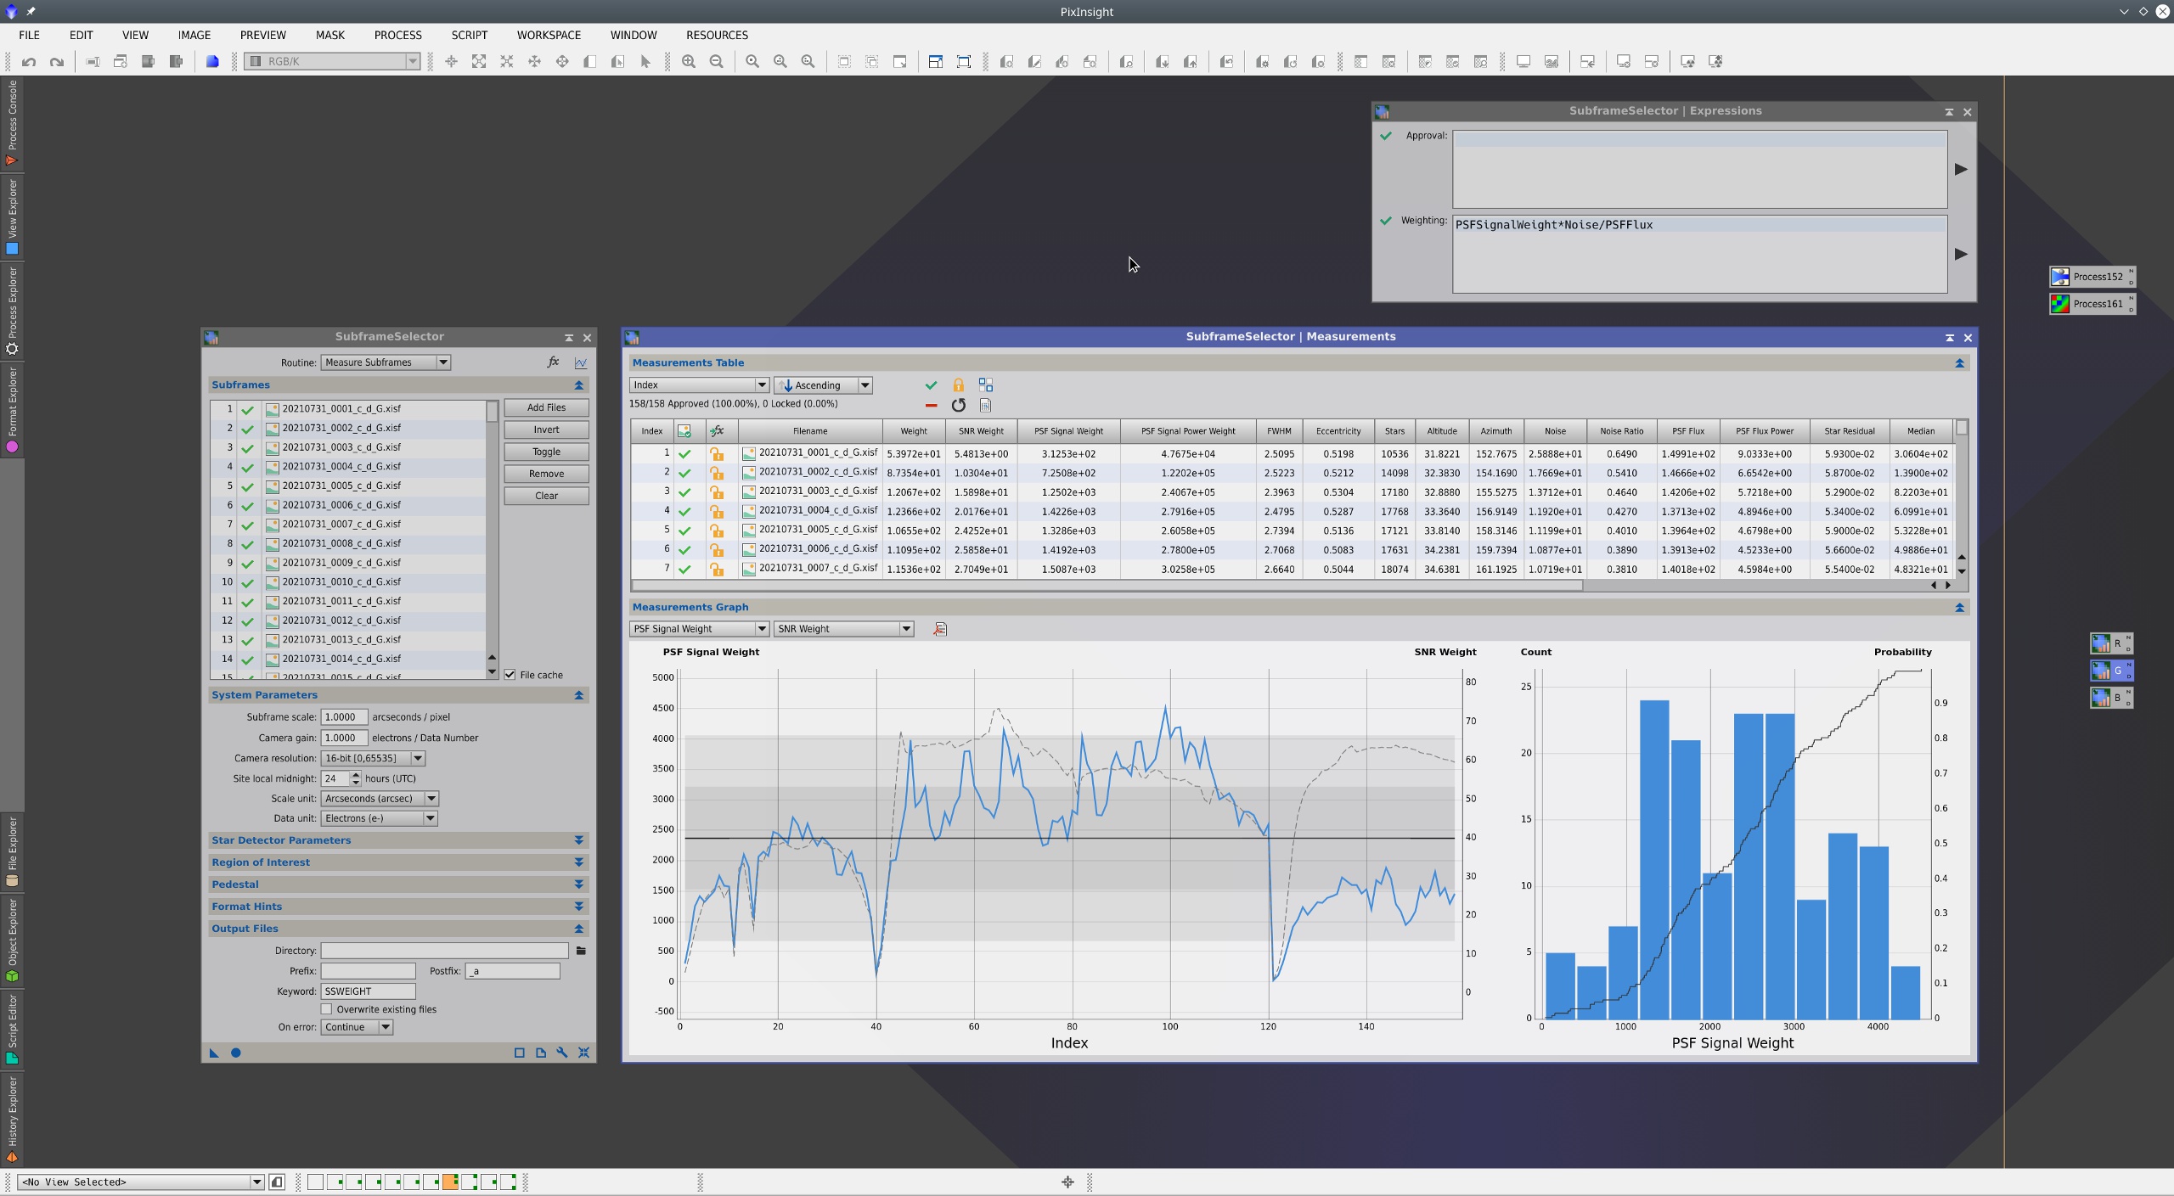Open the PSF Signal Weight graph dropdown
2174x1196 pixels.
[x=699, y=629]
